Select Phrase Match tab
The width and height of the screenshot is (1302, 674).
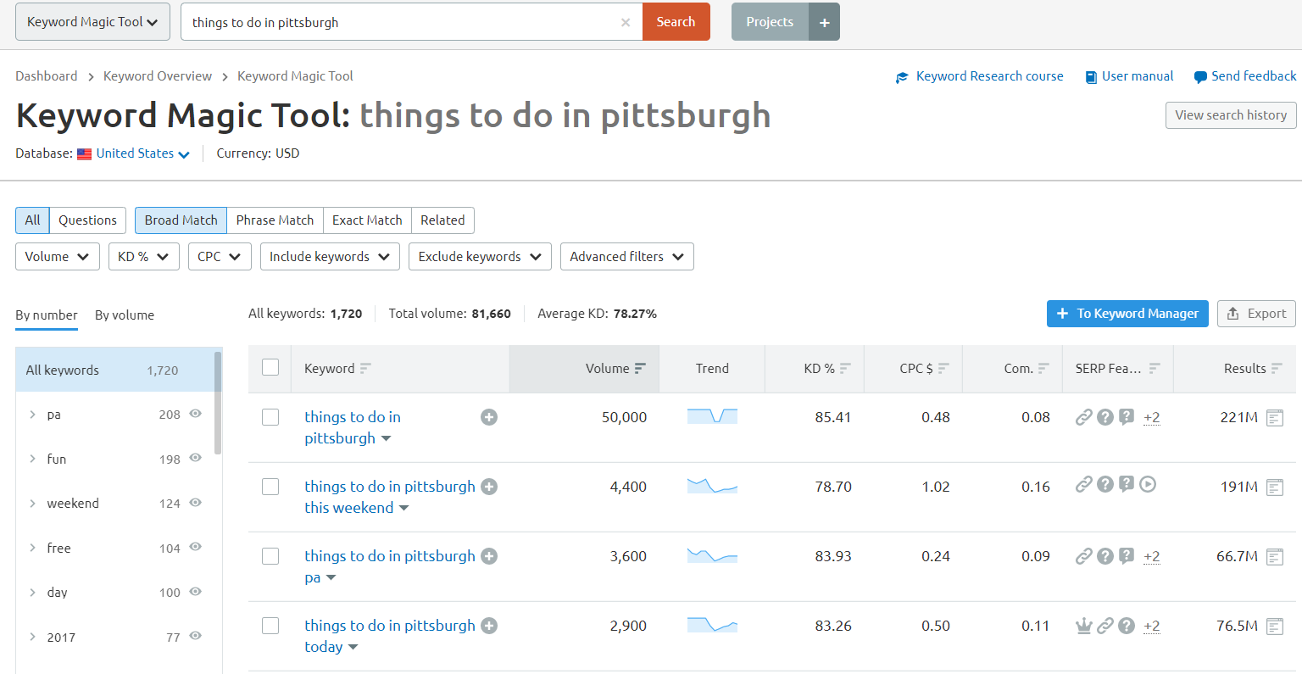coord(275,220)
